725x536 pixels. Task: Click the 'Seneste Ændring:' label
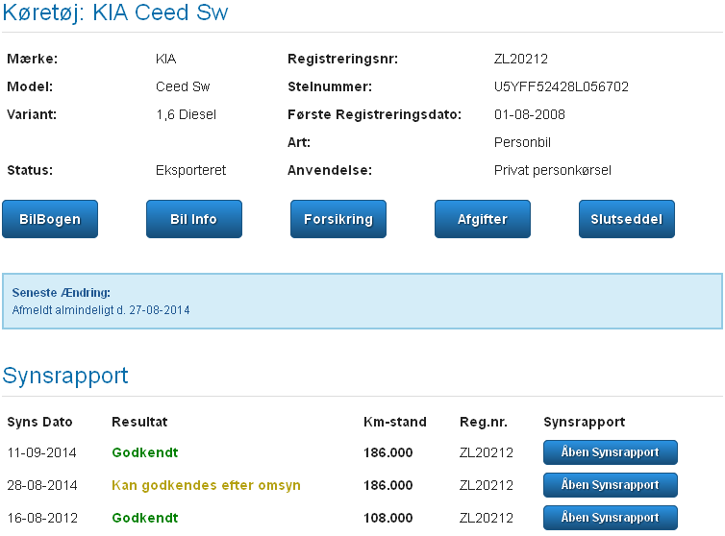pyautogui.click(x=61, y=292)
